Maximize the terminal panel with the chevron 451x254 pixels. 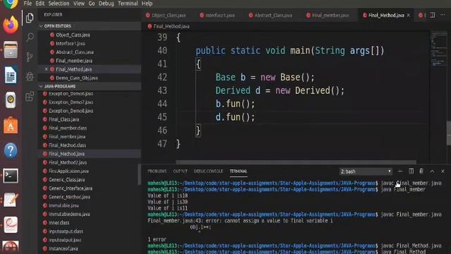[432, 171]
